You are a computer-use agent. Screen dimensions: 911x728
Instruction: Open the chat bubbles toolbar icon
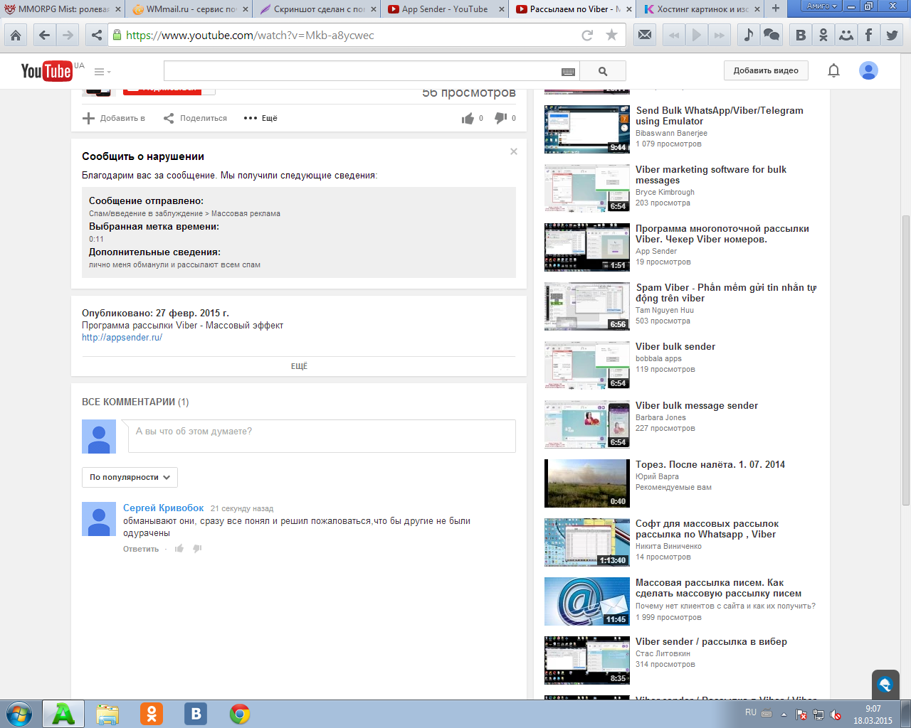[772, 35]
